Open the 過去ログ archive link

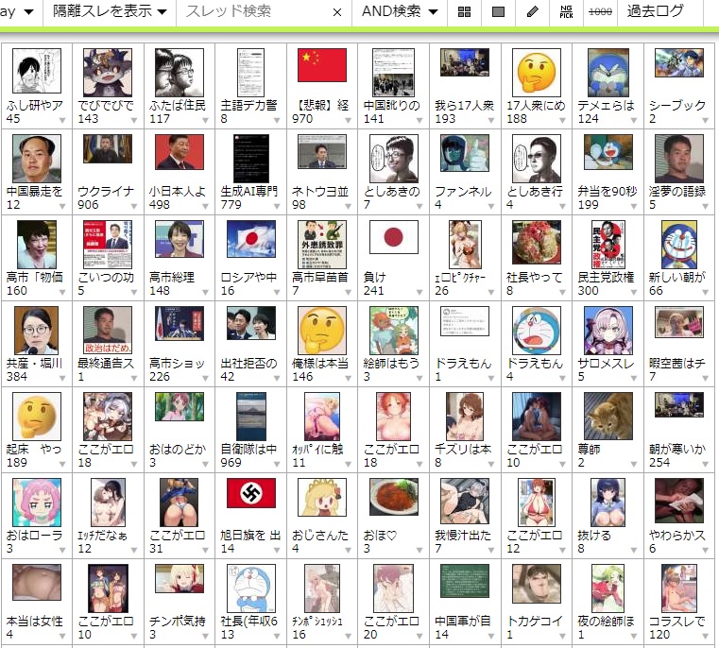[x=656, y=12]
